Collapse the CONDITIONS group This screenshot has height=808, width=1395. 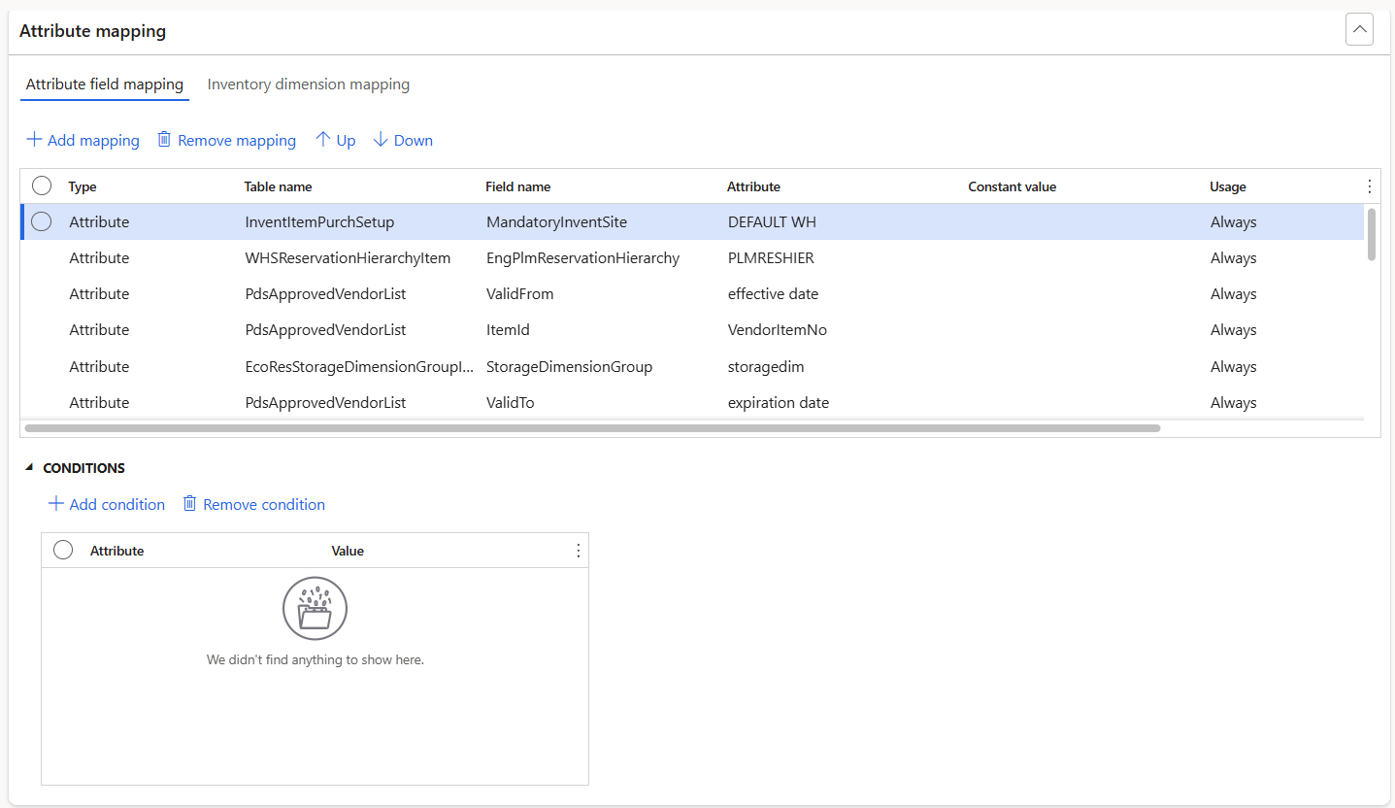tap(30, 468)
